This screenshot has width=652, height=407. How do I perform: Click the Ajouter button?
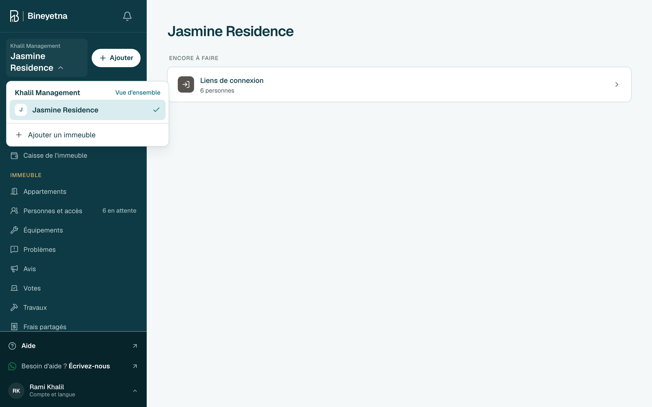[116, 58]
